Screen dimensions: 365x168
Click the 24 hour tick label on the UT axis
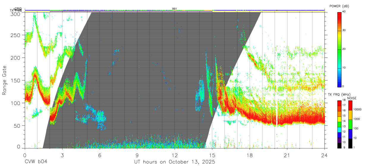[x=325, y=155]
